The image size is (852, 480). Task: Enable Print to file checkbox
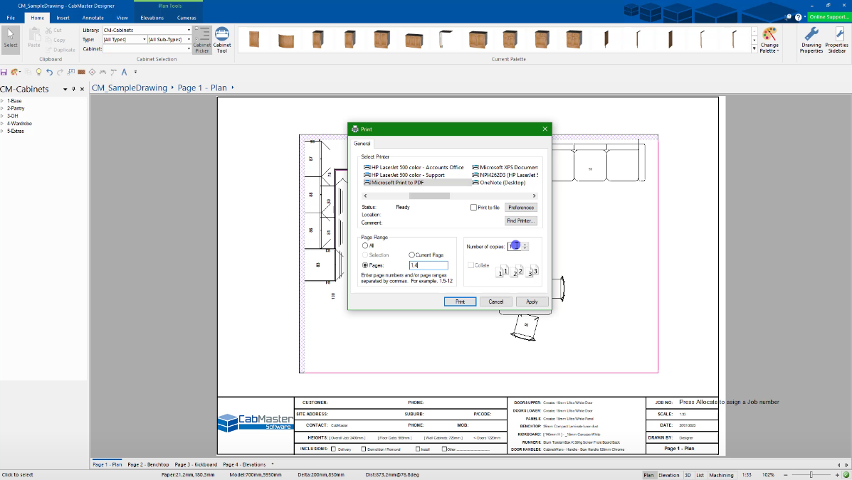[473, 208]
